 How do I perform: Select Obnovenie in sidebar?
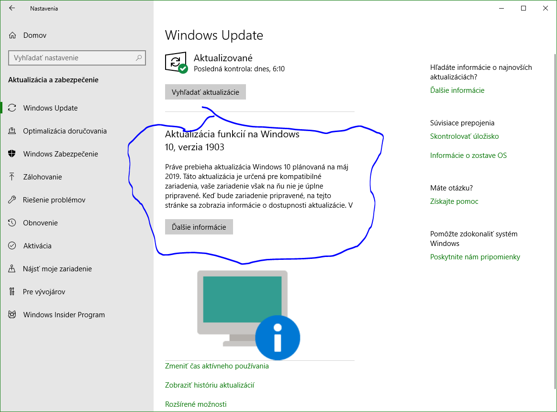(x=77, y=223)
